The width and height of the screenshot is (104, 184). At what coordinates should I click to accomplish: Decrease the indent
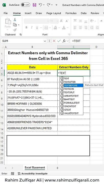click(x=92, y=27)
